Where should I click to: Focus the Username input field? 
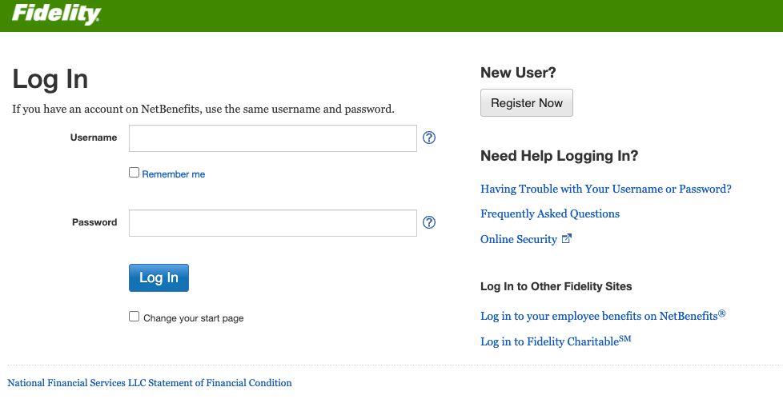coord(273,138)
